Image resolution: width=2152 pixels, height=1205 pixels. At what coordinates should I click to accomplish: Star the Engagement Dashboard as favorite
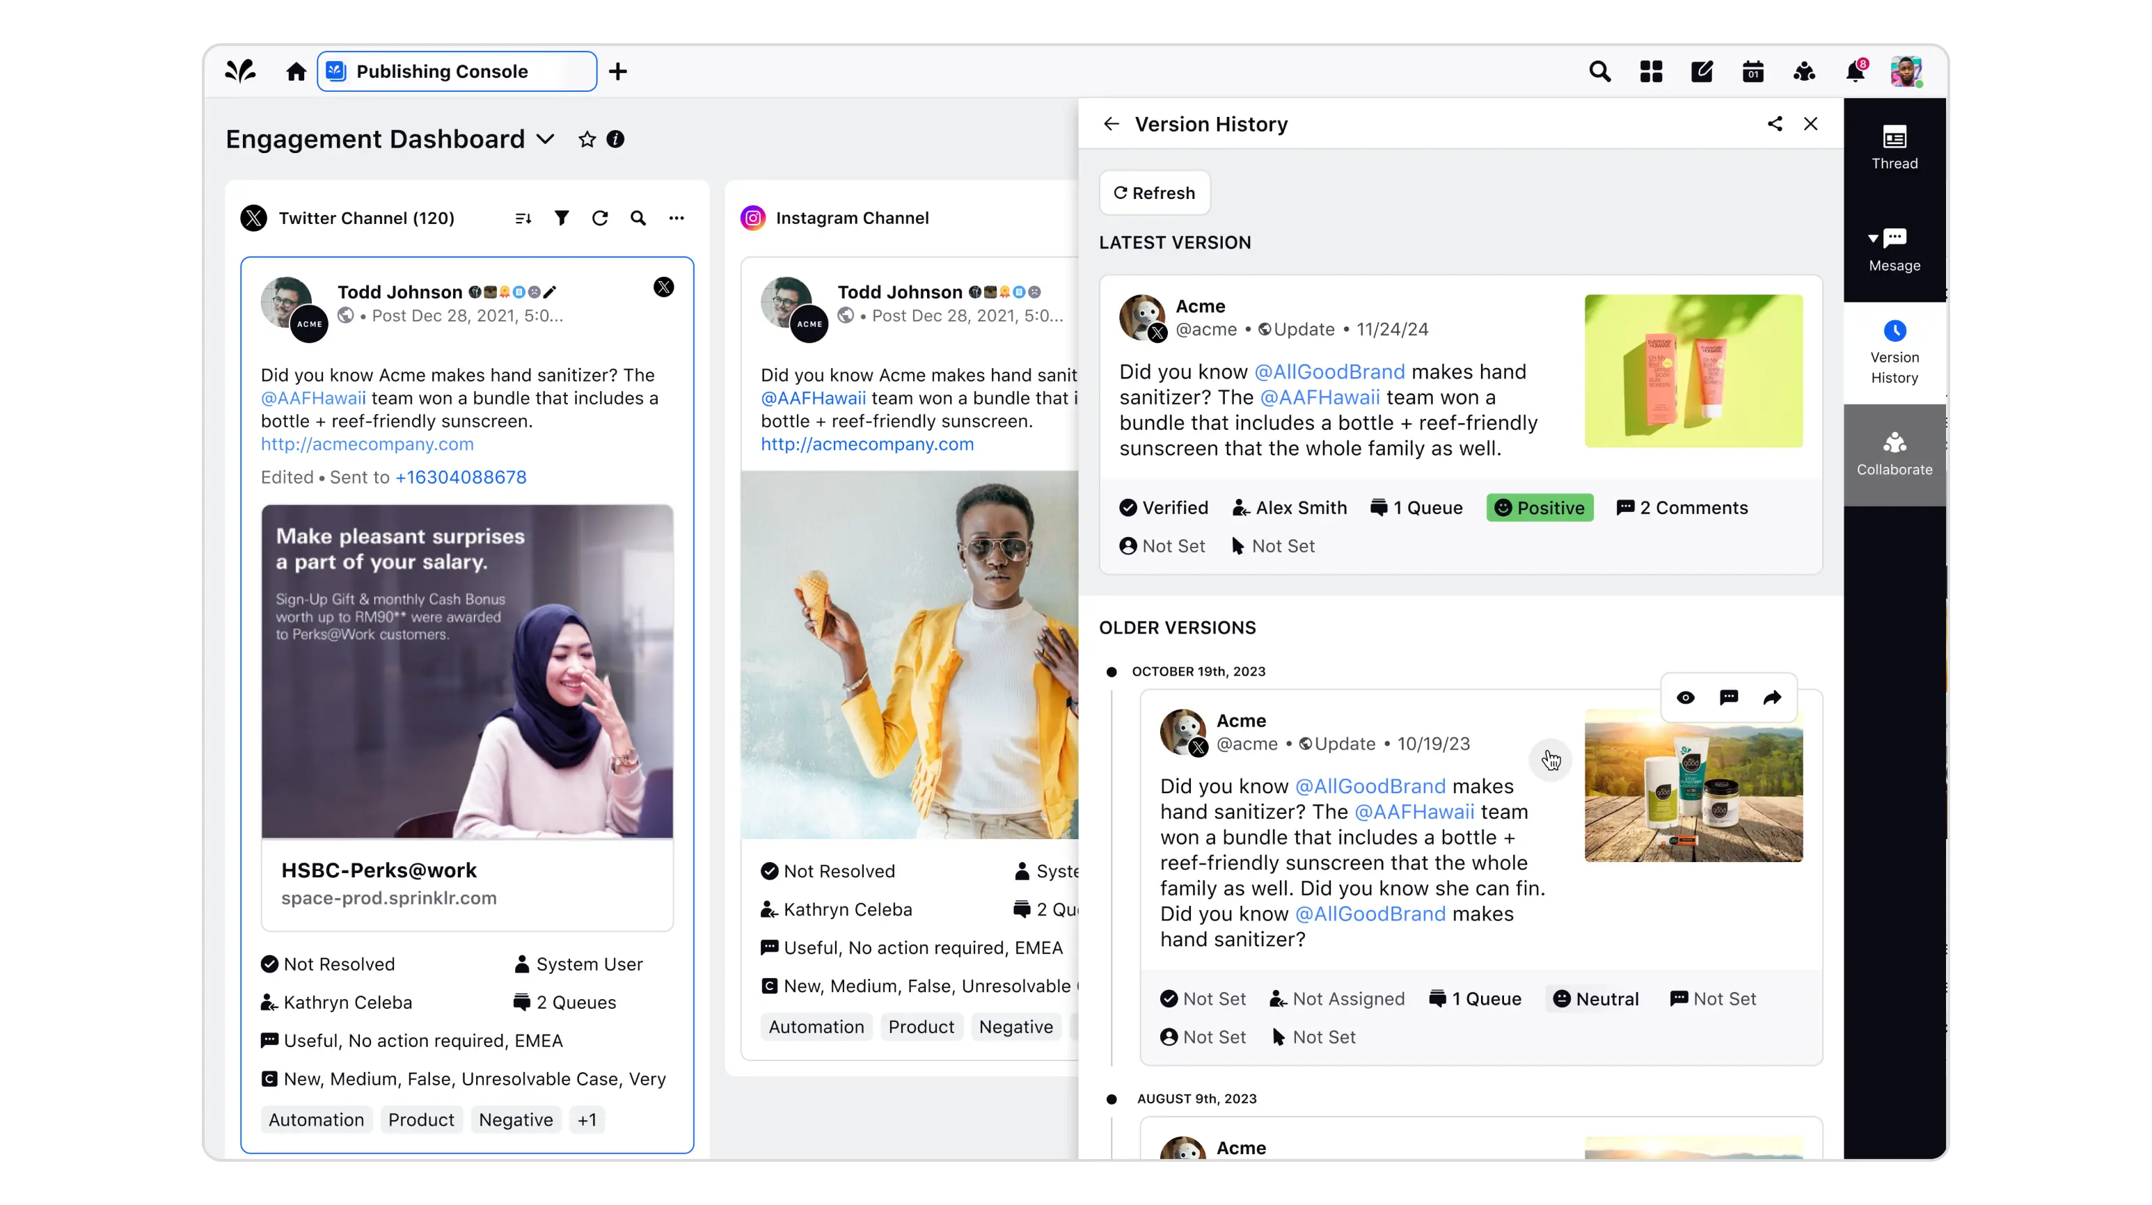coord(587,139)
